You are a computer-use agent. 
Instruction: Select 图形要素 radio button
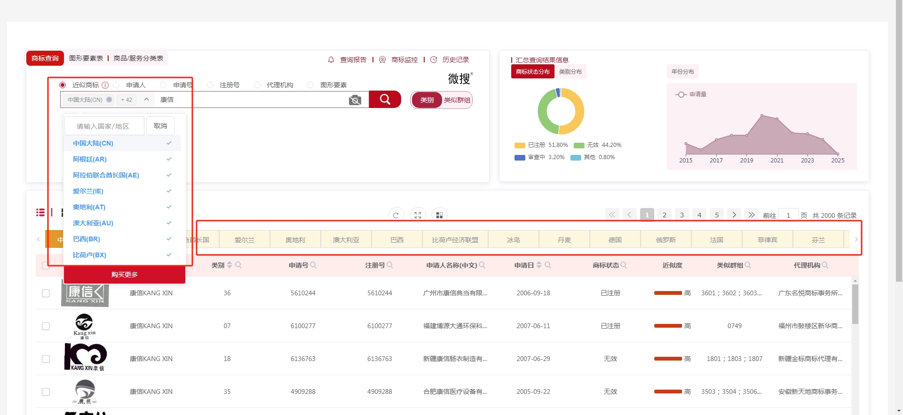tap(310, 85)
